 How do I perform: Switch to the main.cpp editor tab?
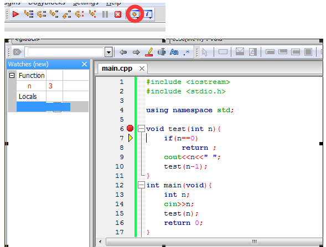coord(117,69)
